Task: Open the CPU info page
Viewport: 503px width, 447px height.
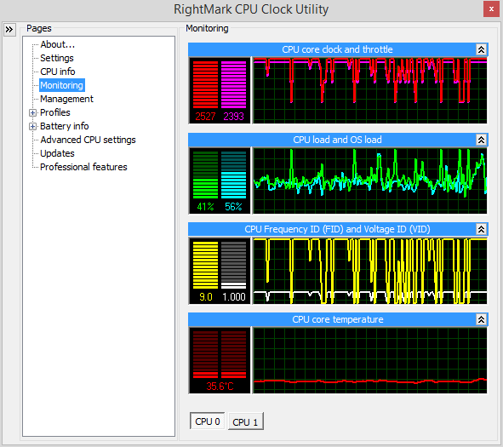Action: tap(58, 72)
